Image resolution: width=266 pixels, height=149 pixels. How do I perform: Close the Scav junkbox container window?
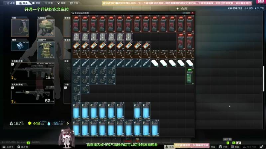[193, 13]
